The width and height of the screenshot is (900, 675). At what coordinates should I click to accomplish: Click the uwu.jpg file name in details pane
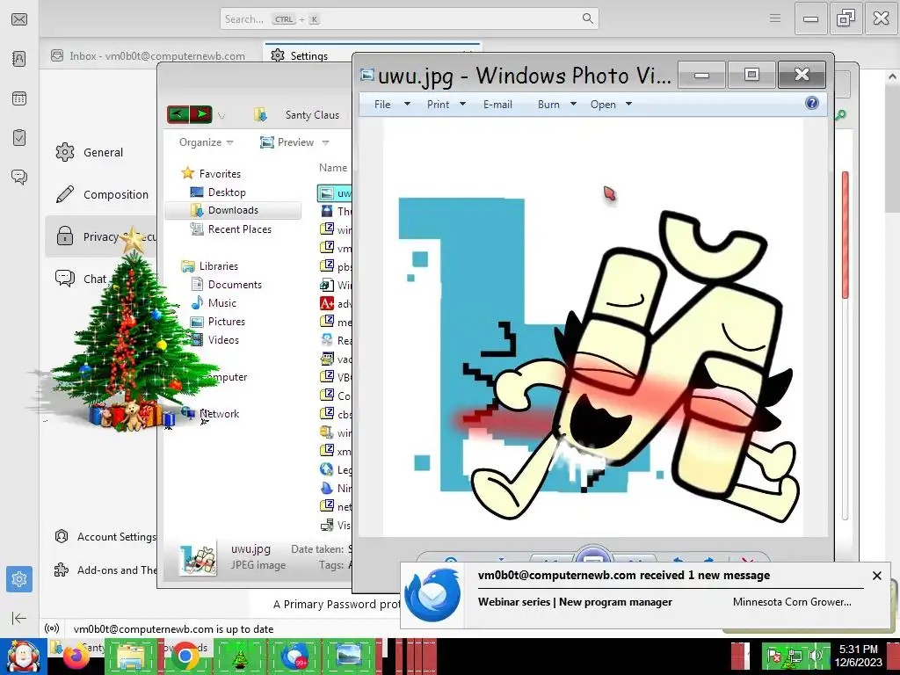point(250,548)
